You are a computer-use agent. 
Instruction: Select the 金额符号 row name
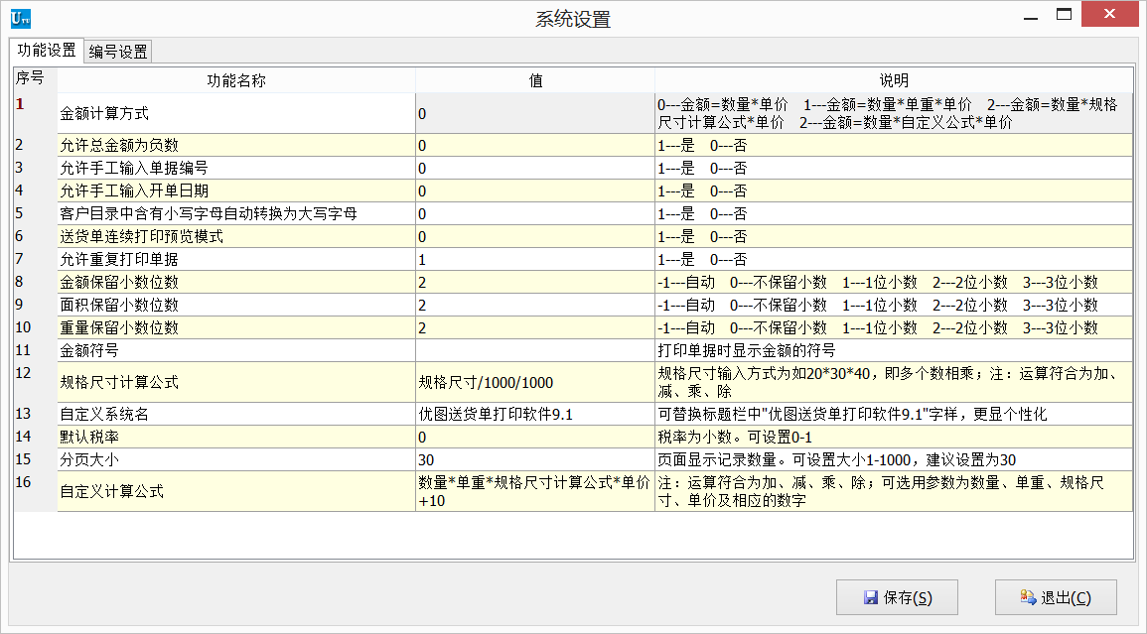[x=236, y=350]
